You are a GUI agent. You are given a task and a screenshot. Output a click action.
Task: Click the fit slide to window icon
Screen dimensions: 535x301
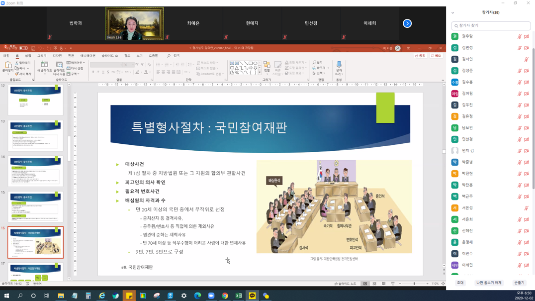(443, 284)
